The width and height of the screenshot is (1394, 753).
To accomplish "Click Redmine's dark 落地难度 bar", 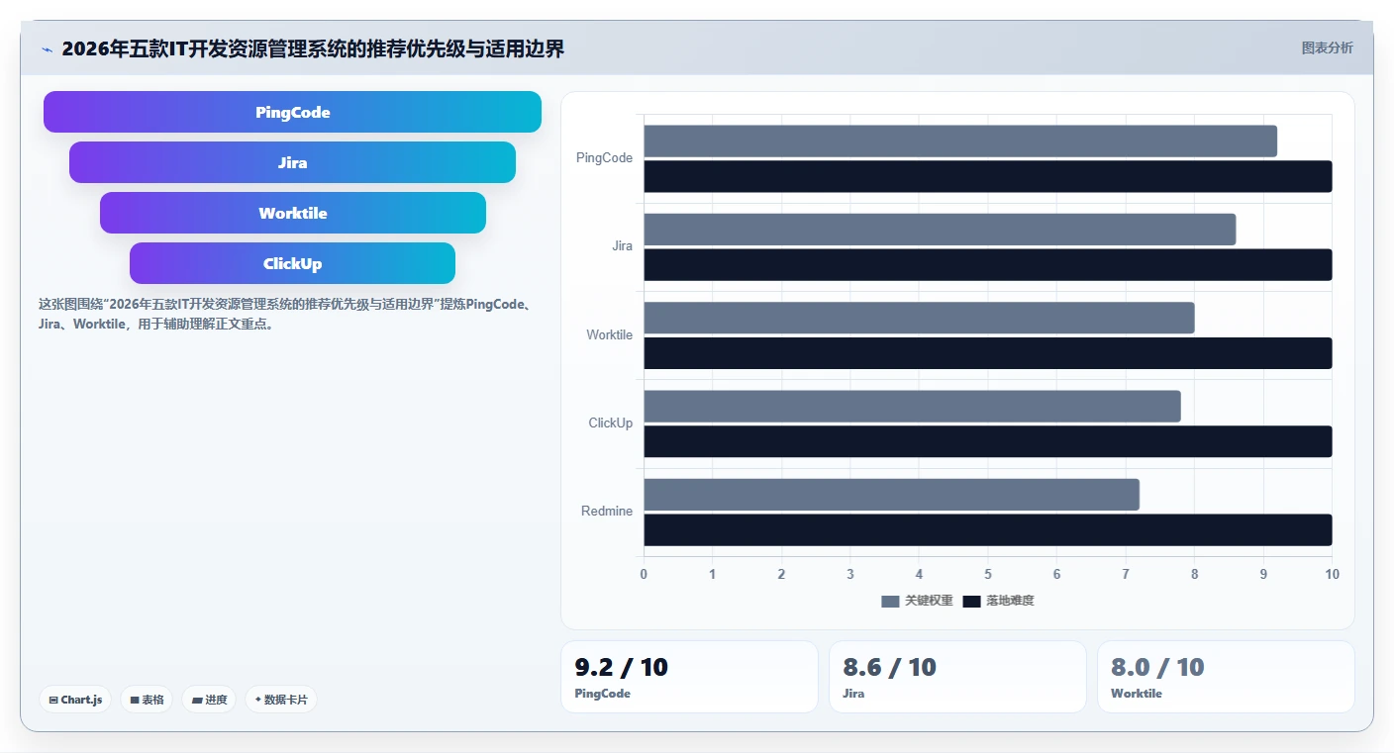I will click(988, 529).
